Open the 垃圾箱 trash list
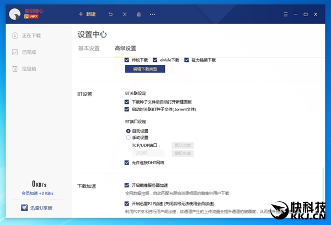This screenshot has width=331, height=225. (x=24, y=69)
